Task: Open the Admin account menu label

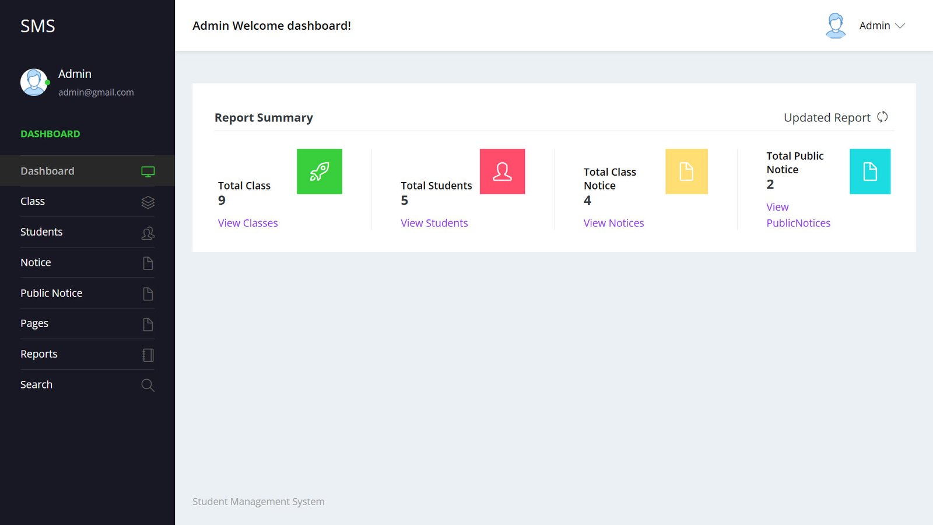Action: point(875,26)
